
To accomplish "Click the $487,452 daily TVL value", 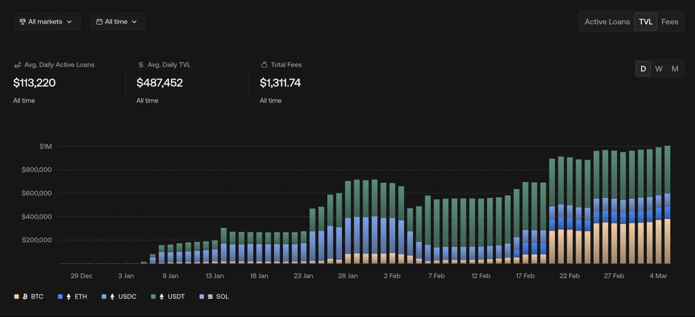I will click(160, 83).
